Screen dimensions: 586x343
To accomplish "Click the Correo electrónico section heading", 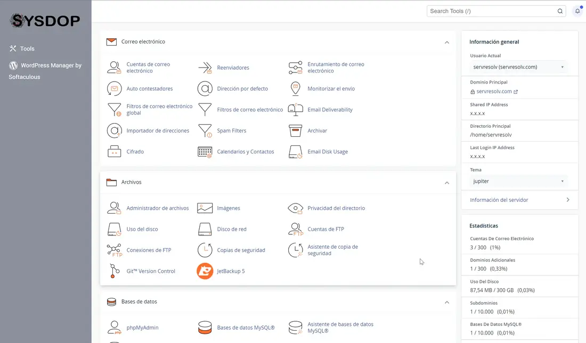I will click(143, 42).
